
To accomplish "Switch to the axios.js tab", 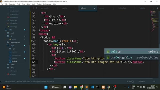I will [101, 8].
